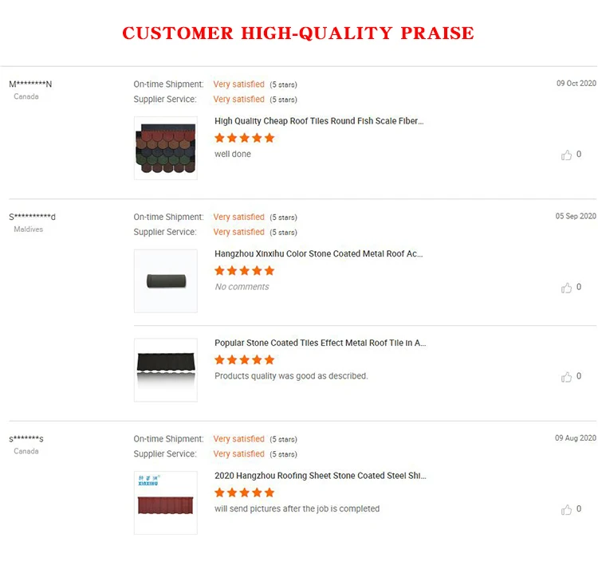Click thumbs-up icon on "well done" review
The image size is (598, 561).
[567, 155]
